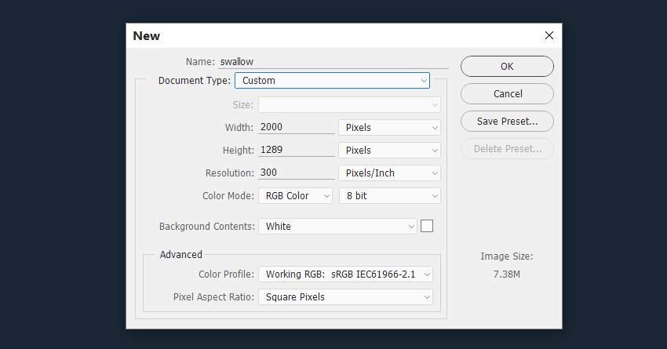
Task: Open the Color Profile sRGB dropdown
Action: 345,274
